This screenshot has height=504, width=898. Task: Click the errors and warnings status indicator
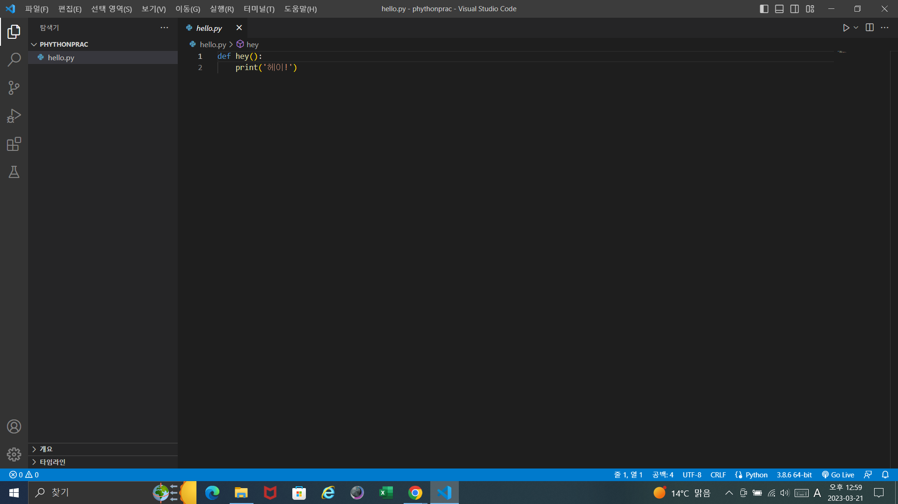tap(24, 475)
